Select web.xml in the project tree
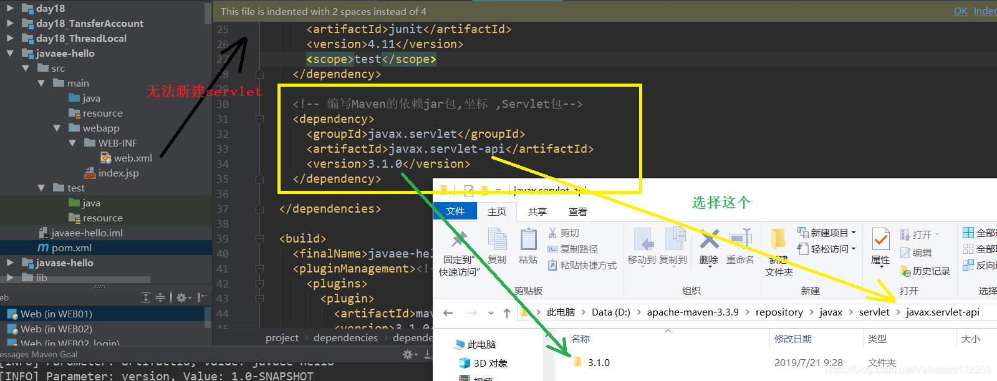The height and width of the screenshot is (381, 997). tap(133, 158)
